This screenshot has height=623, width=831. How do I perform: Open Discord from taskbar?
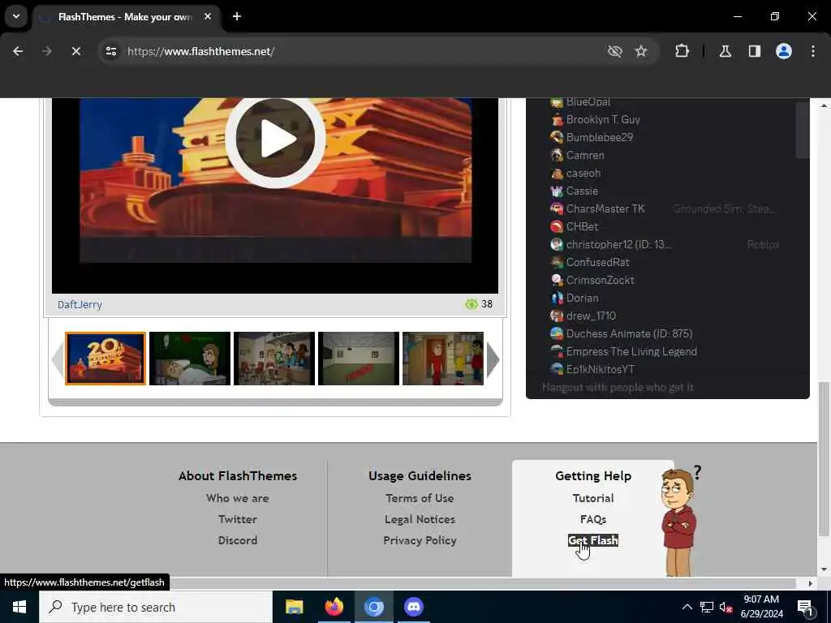pyautogui.click(x=413, y=607)
